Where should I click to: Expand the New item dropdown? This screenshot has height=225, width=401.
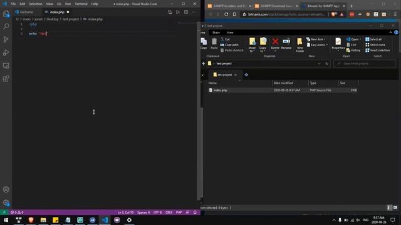316,39
